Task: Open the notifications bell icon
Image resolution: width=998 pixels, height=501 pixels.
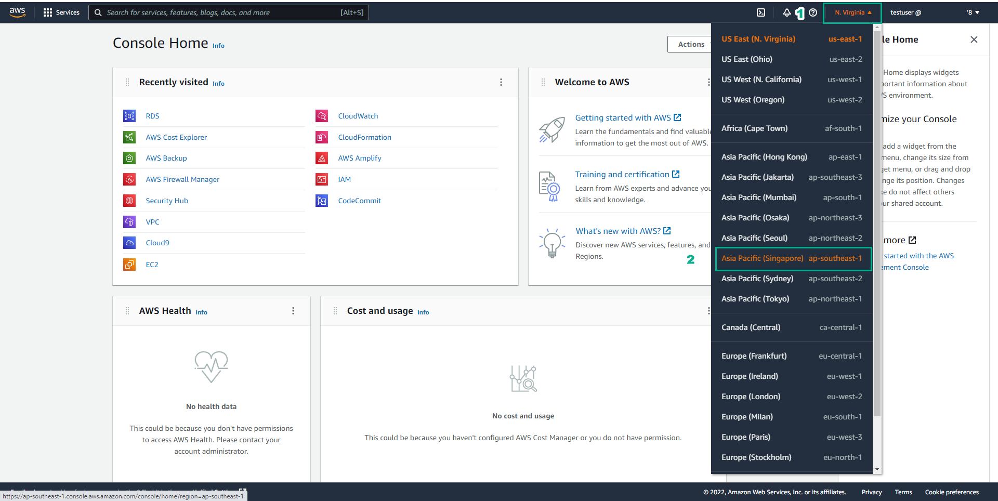Action: click(x=786, y=12)
